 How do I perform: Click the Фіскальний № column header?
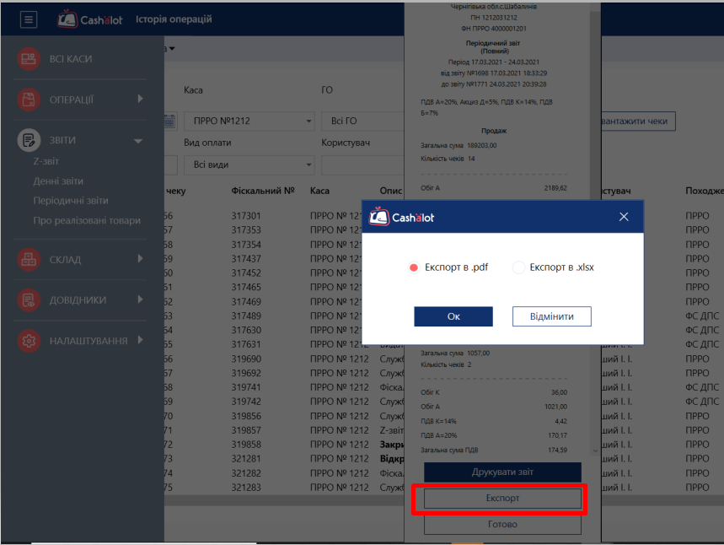(263, 191)
